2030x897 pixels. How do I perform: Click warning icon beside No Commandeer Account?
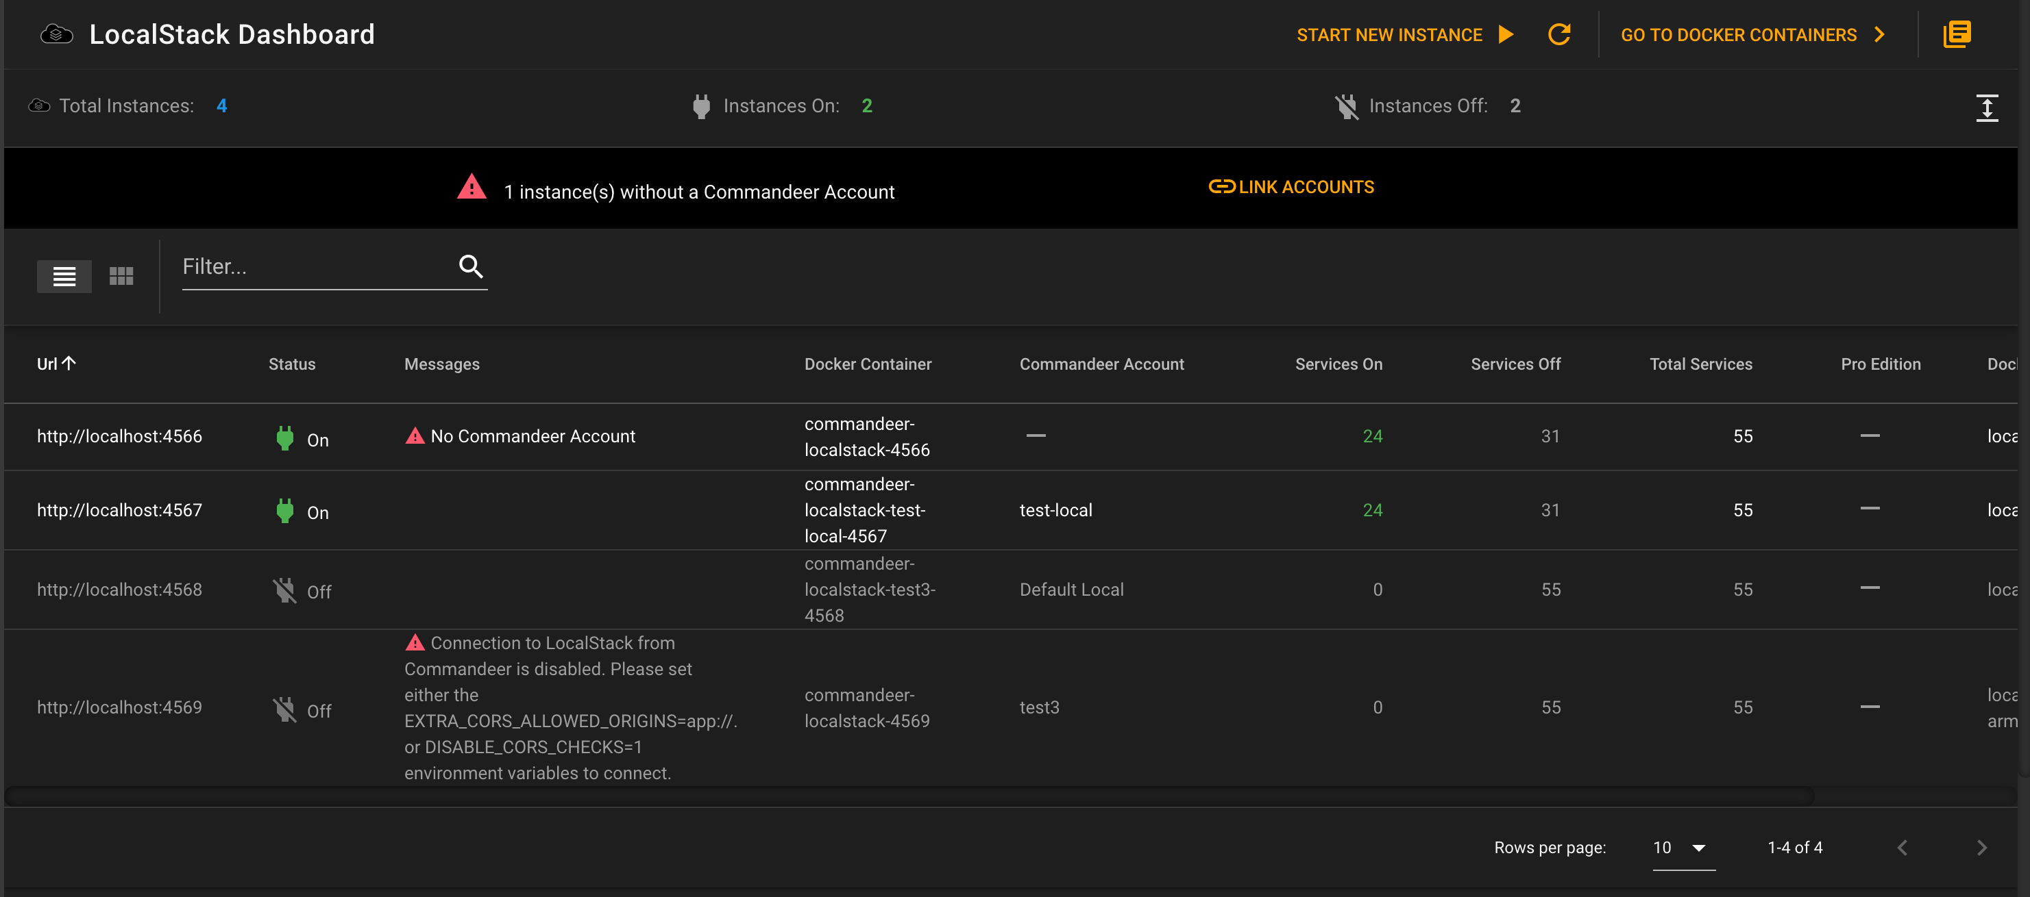[x=415, y=435]
